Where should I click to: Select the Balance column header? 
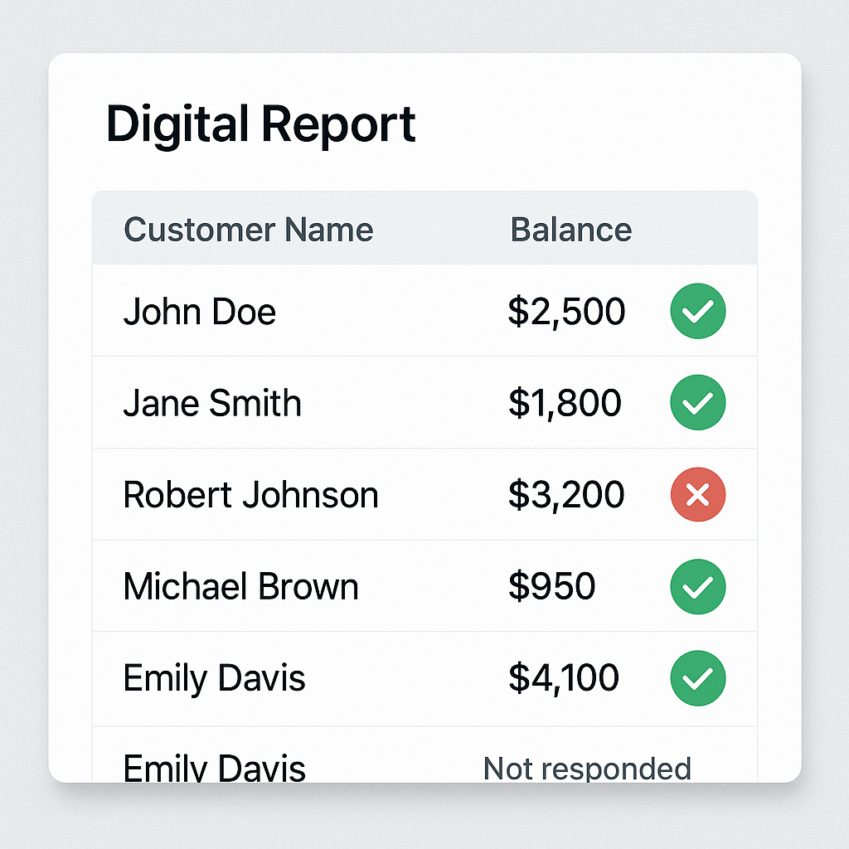point(571,230)
